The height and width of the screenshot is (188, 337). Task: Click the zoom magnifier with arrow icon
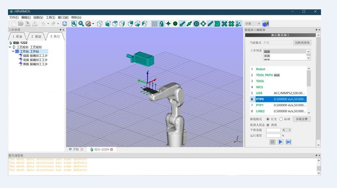coord(81,24)
